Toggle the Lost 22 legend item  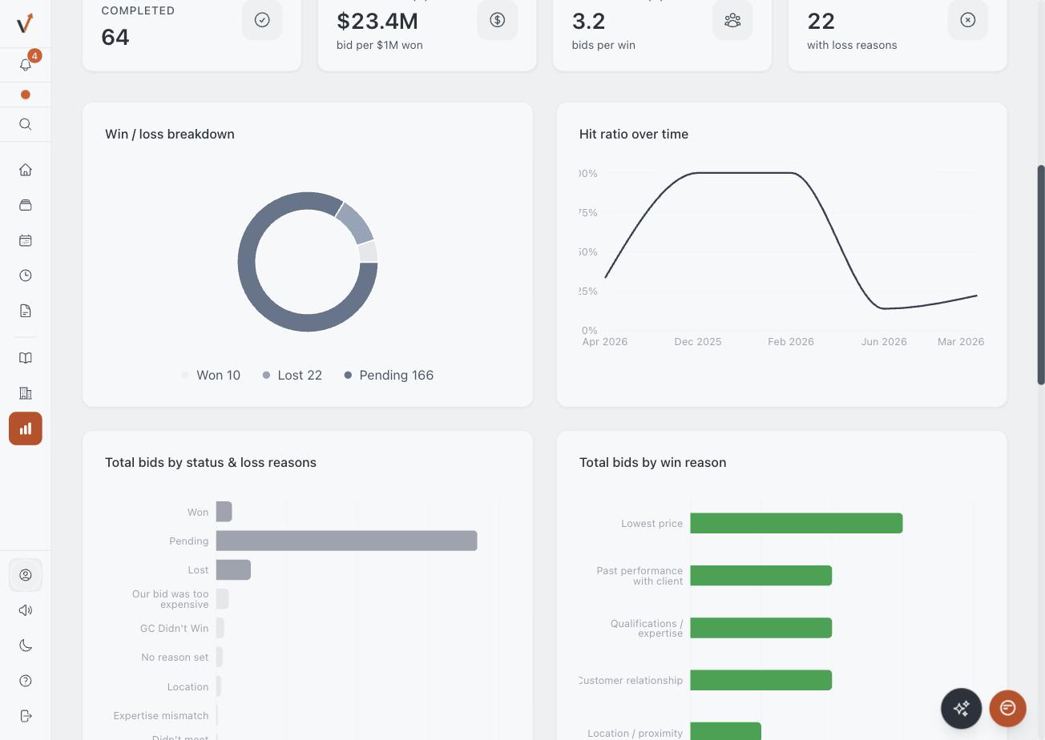292,375
